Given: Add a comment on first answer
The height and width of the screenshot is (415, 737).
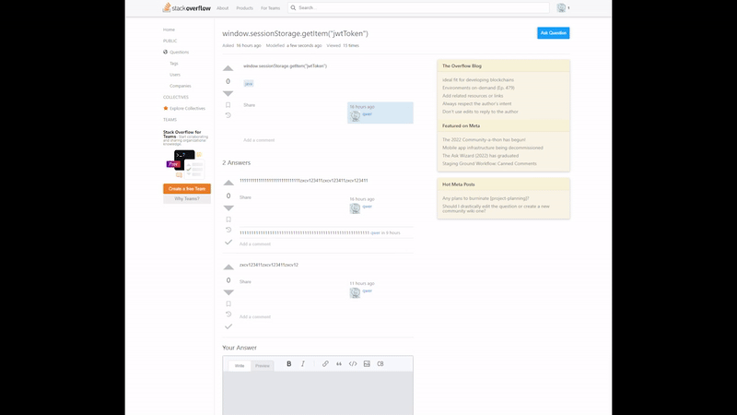Looking at the screenshot, I should pyautogui.click(x=255, y=243).
